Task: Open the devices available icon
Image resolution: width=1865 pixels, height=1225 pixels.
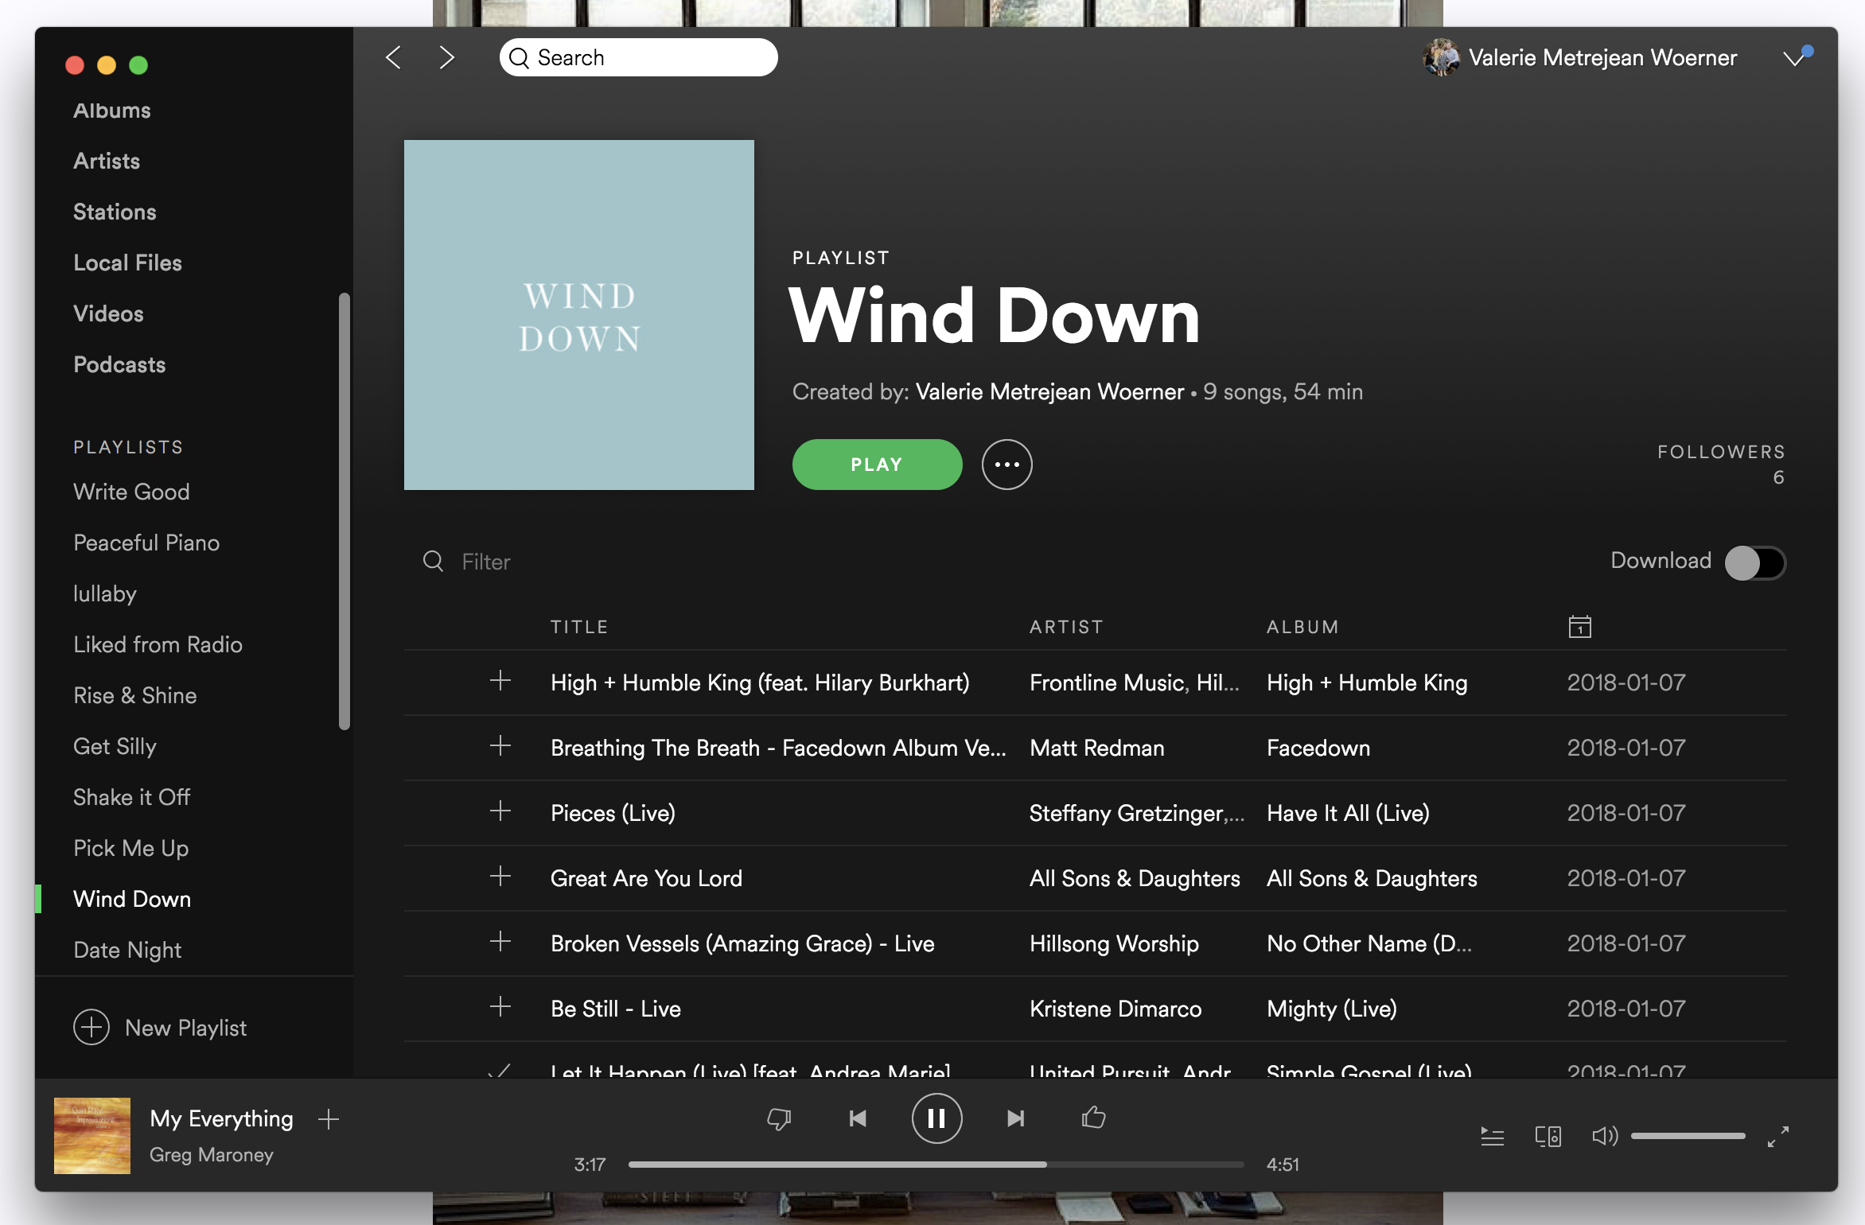Action: pos(1548,1136)
